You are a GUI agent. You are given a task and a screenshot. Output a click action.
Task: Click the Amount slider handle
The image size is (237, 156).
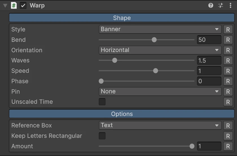pyautogui.click(x=192, y=146)
